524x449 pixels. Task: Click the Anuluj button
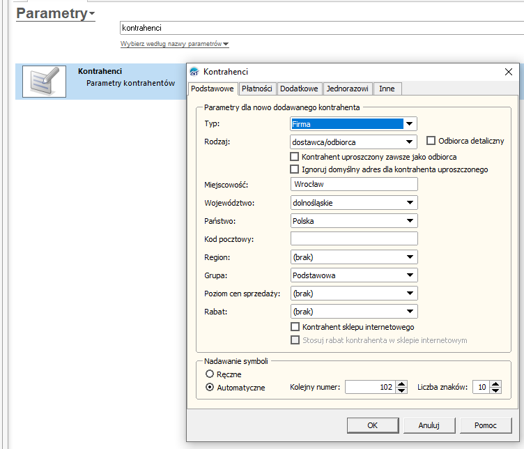(429, 425)
